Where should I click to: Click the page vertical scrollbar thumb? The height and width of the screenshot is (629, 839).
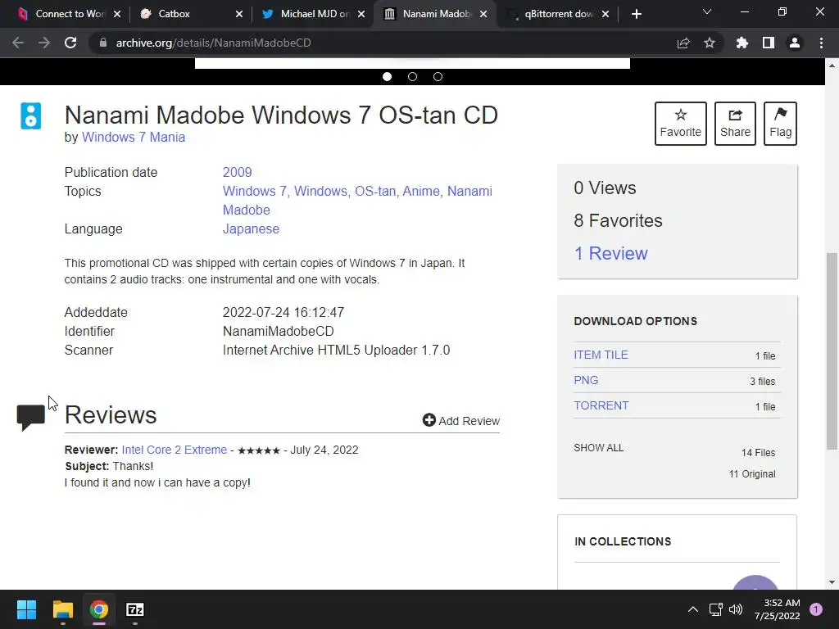(x=832, y=351)
